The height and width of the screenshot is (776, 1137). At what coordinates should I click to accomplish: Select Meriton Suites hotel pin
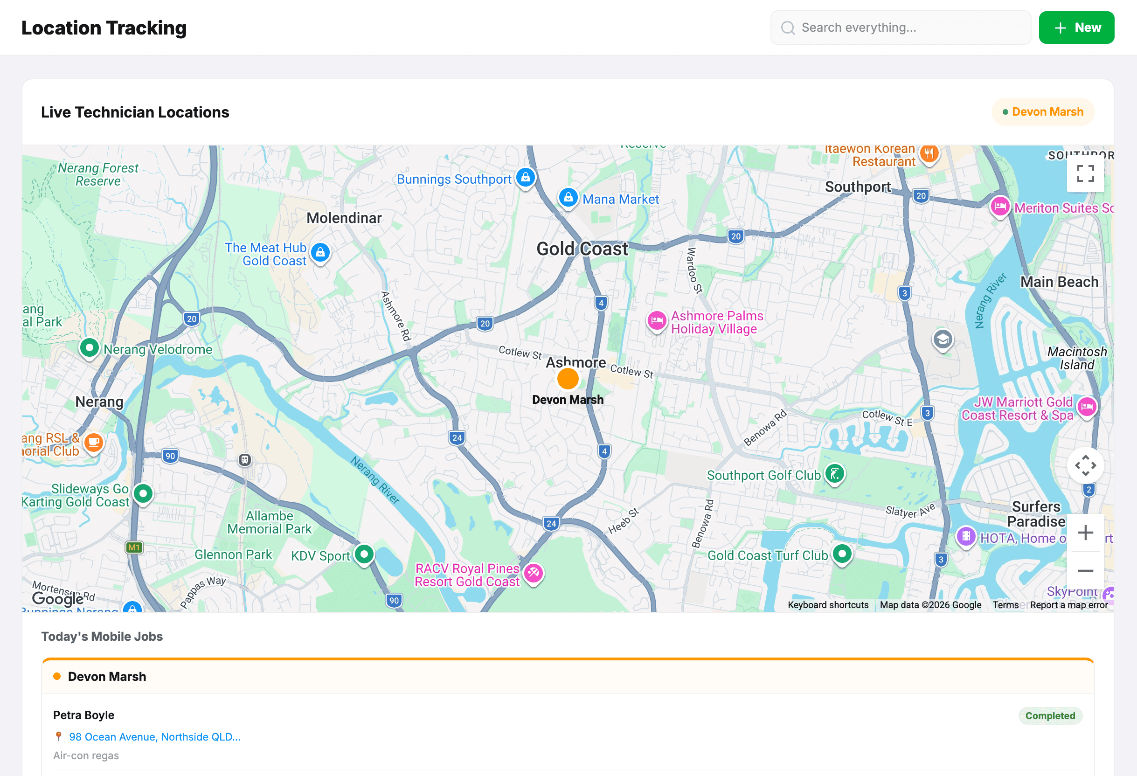coord(1000,207)
